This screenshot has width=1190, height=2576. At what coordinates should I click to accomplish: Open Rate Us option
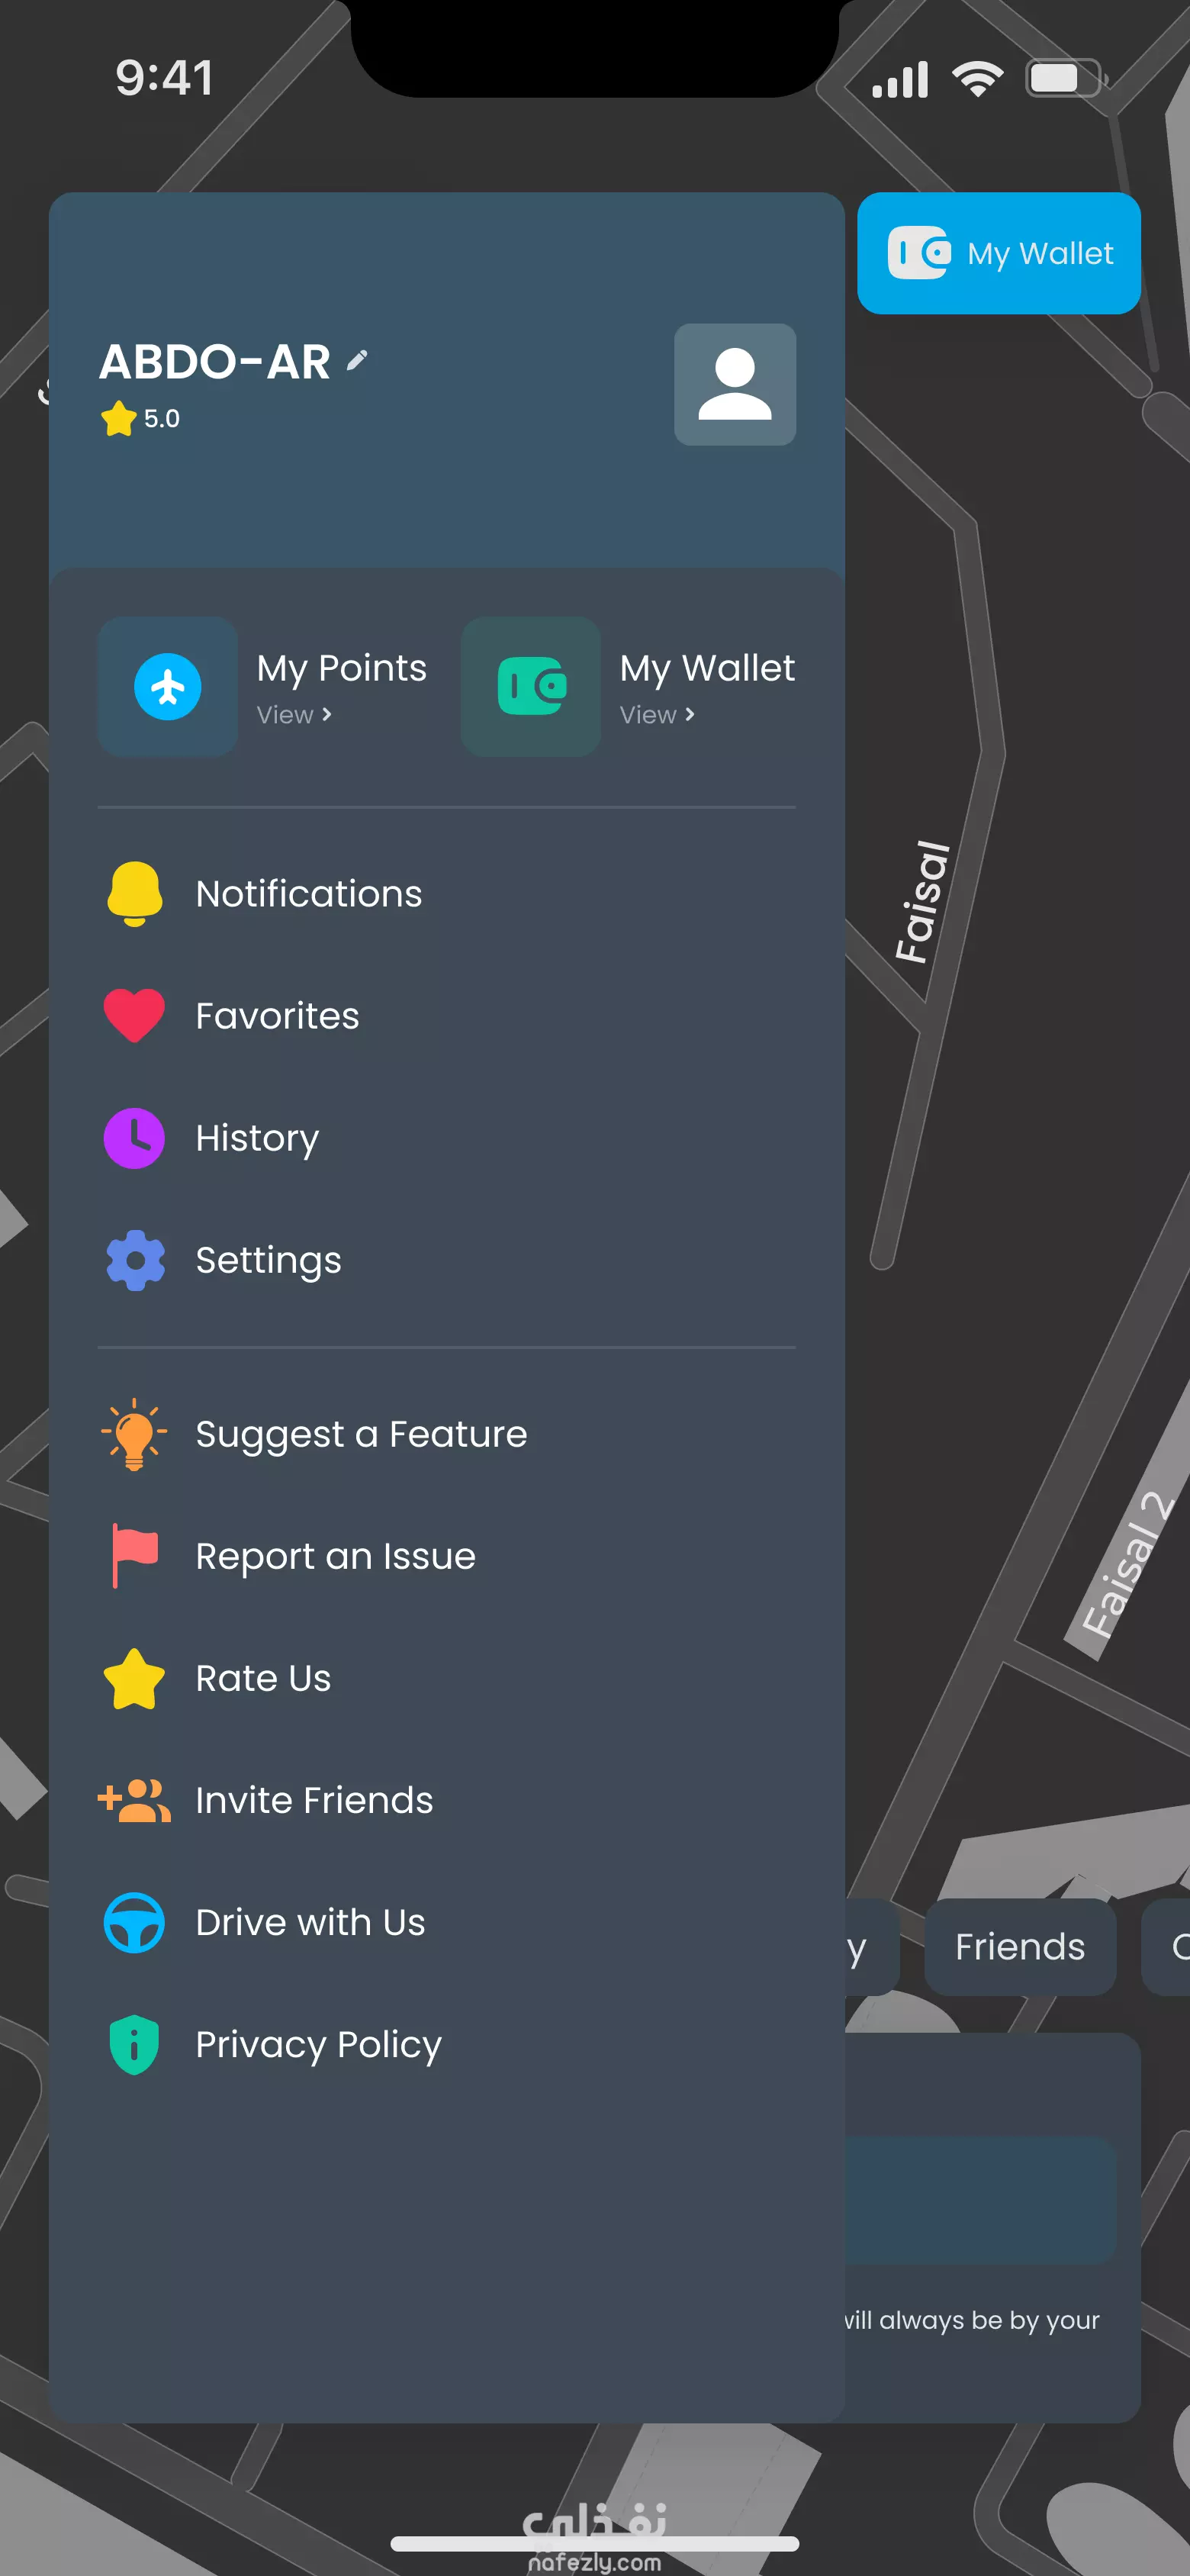(x=446, y=1678)
